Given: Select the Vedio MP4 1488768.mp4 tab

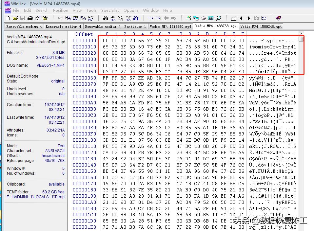Looking at the screenshot, I should [216, 26].
